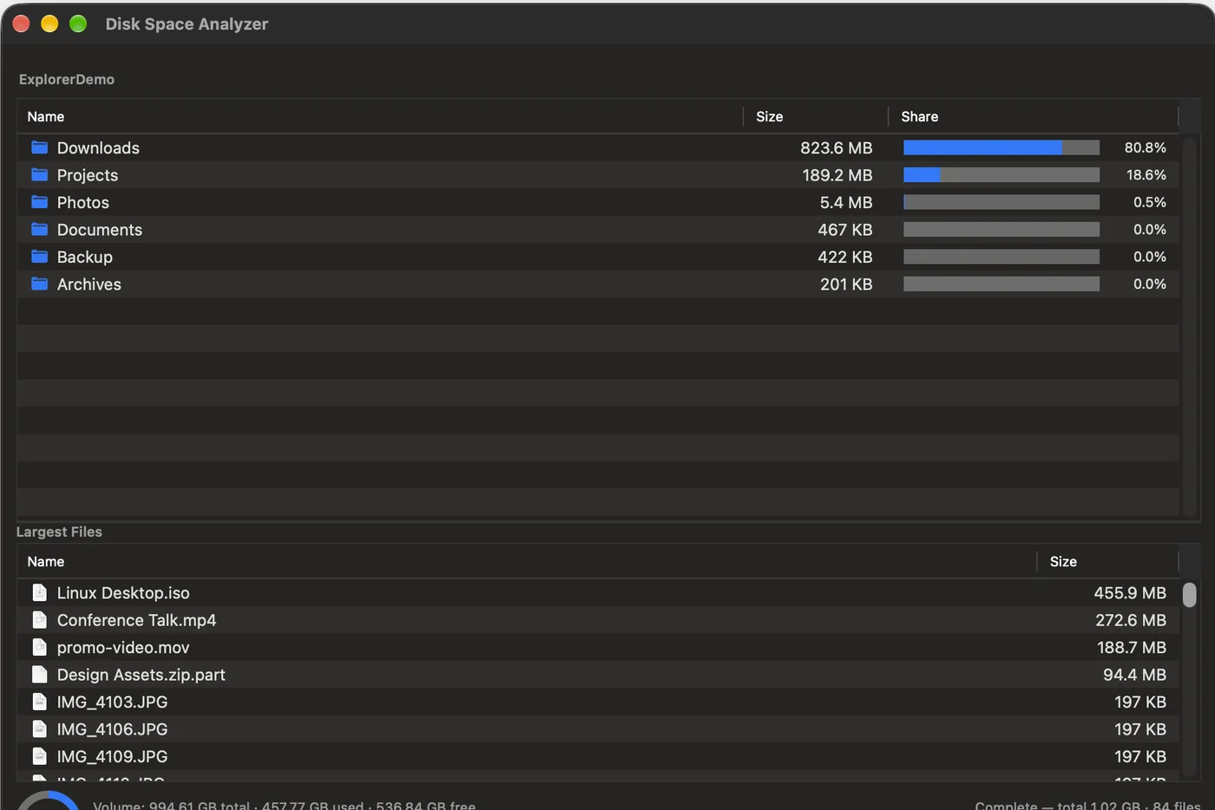Image resolution: width=1215 pixels, height=810 pixels.
Task: Sort Largest Files by Size header
Action: pos(1108,562)
